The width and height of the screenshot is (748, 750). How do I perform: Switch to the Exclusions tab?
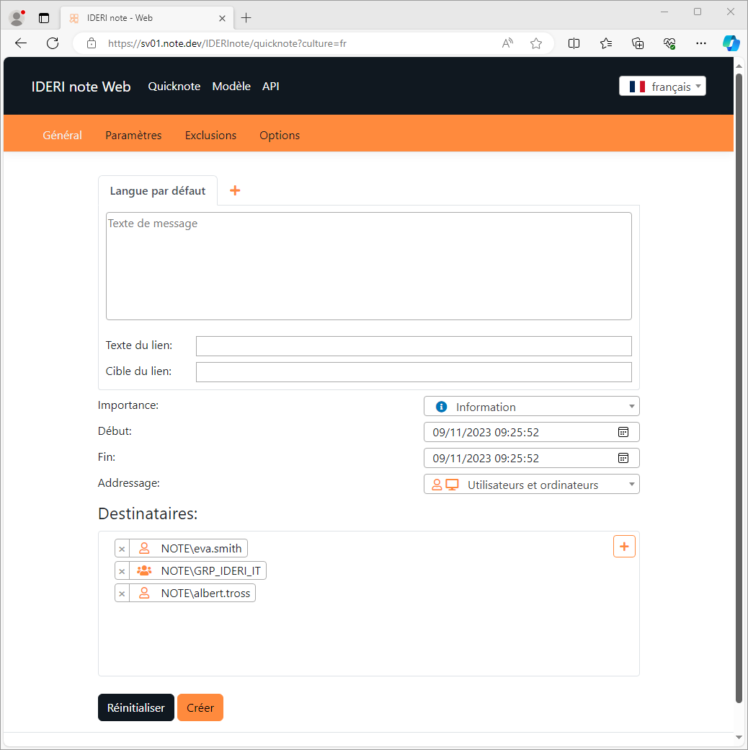pos(210,135)
